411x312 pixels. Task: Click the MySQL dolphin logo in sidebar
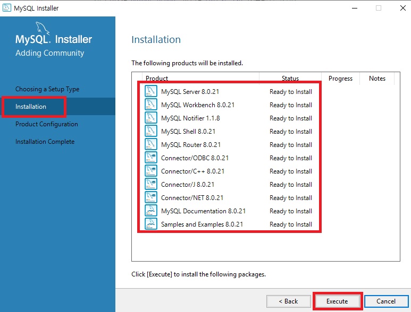tap(43, 28)
